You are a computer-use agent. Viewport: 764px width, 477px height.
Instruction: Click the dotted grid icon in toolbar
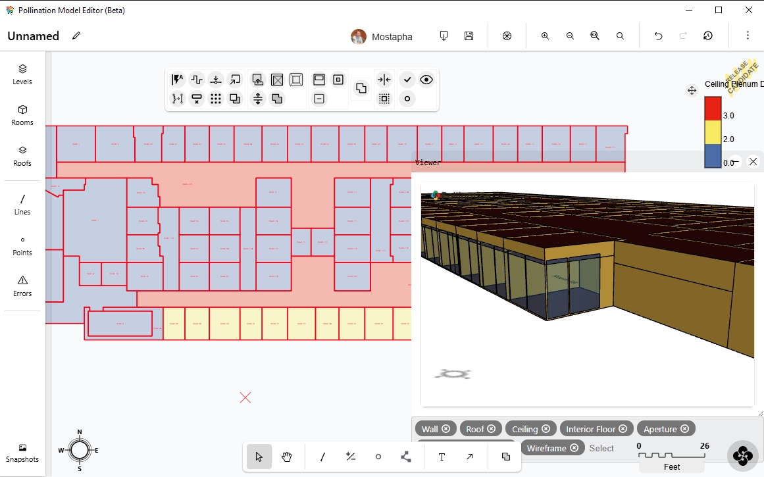[x=216, y=99]
